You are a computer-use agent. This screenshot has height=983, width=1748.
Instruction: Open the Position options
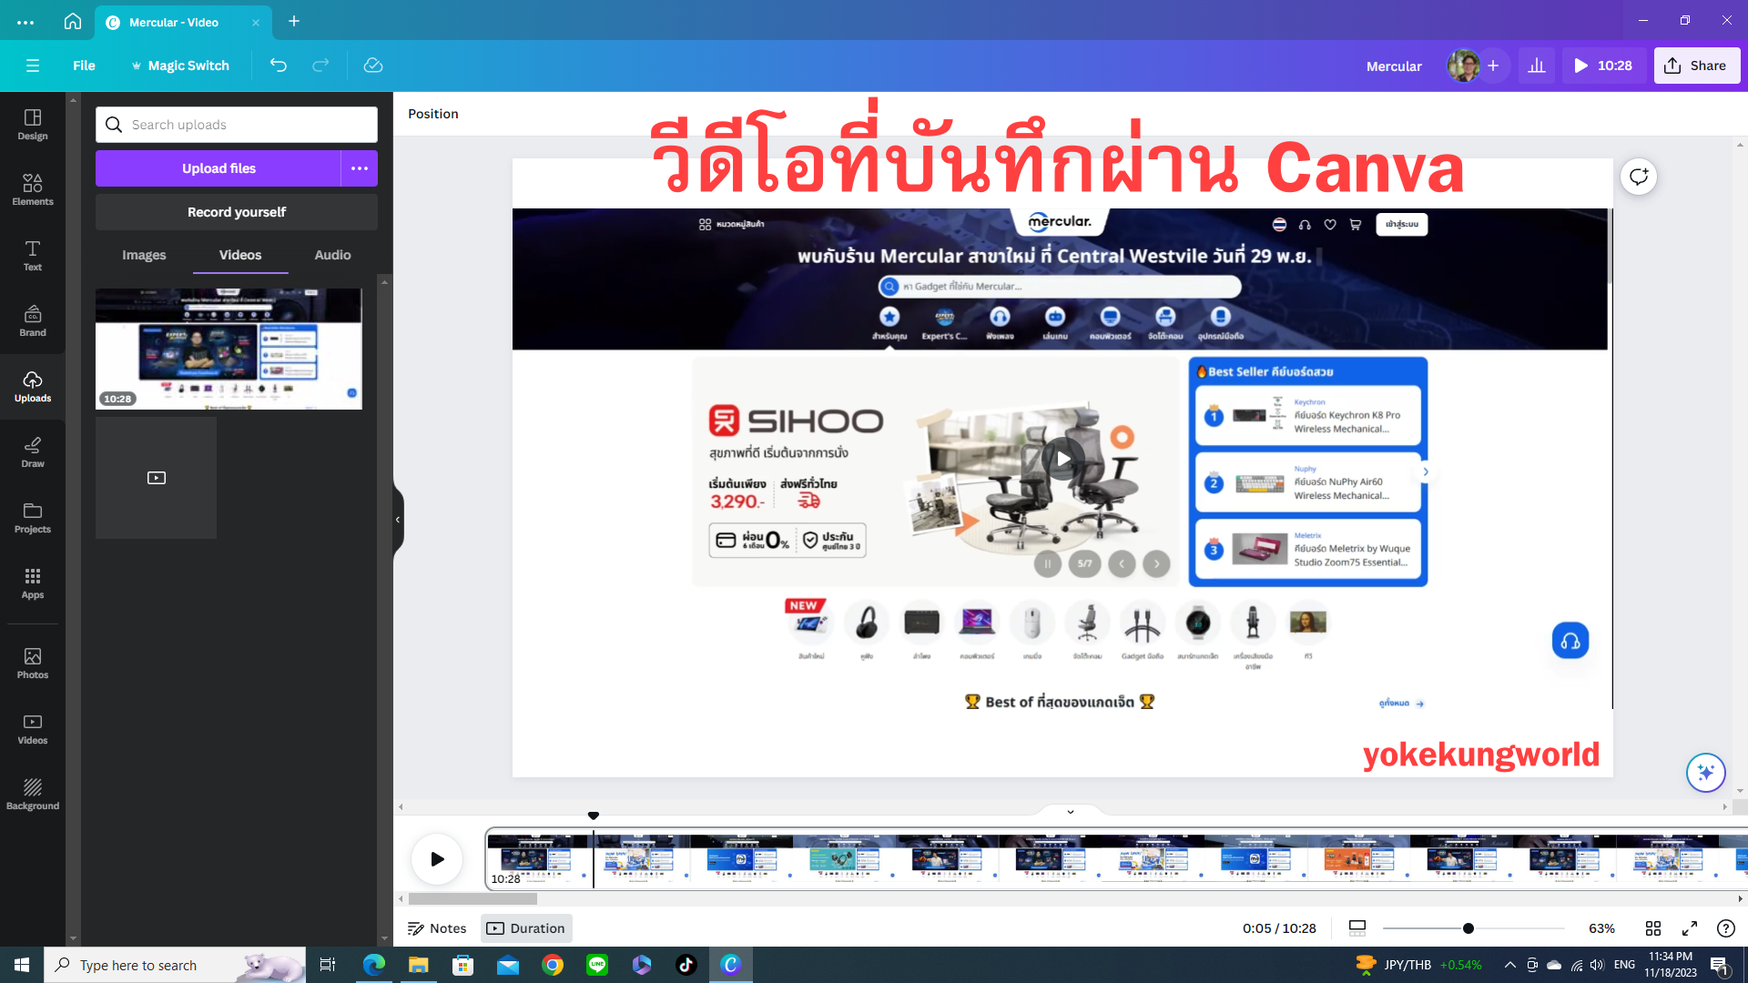click(433, 114)
